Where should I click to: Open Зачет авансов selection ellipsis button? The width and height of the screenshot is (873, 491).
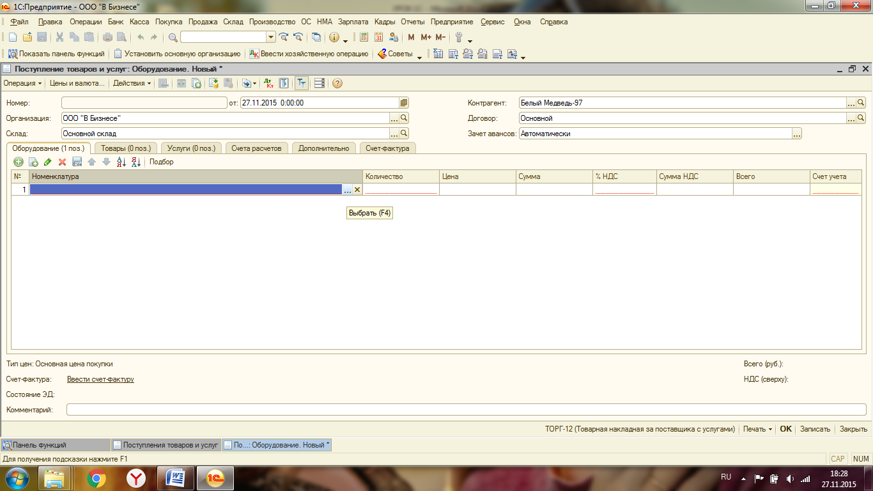[x=797, y=134]
